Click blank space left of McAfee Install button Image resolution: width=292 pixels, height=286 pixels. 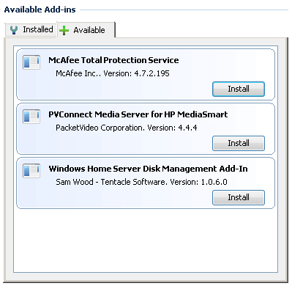tap(115, 89)
